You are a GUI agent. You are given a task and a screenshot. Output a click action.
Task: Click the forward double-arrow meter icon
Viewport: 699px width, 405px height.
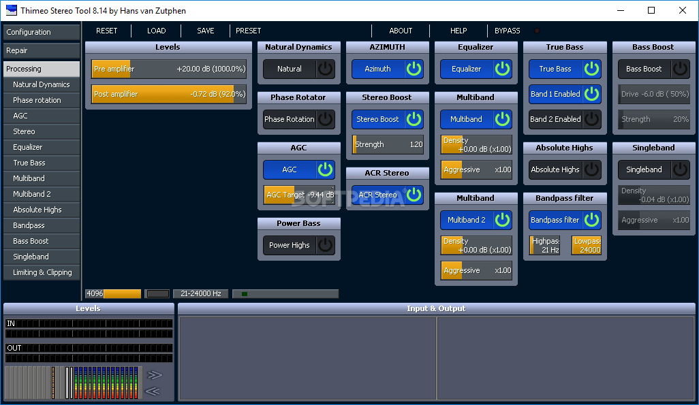(x=154, y=374)
